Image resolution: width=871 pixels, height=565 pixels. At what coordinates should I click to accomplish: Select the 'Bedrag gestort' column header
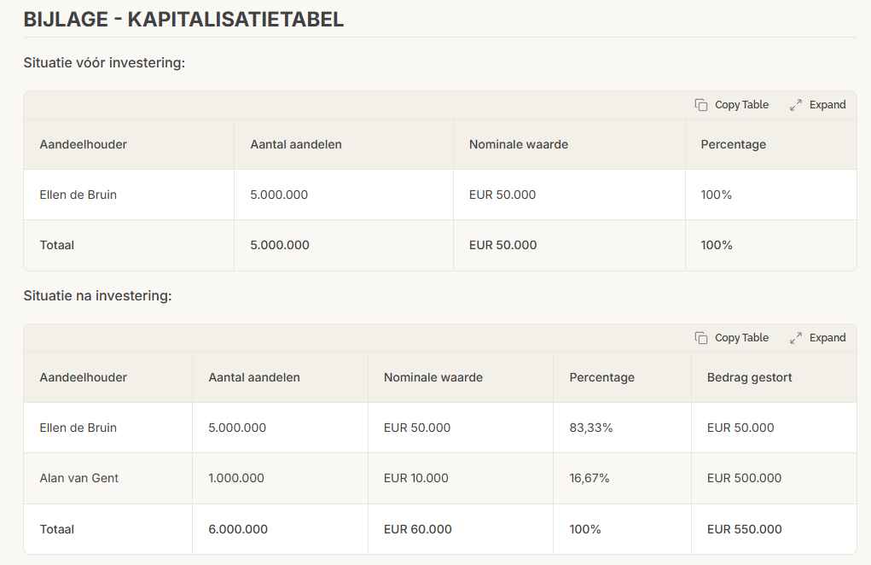[x=749, y=377]
